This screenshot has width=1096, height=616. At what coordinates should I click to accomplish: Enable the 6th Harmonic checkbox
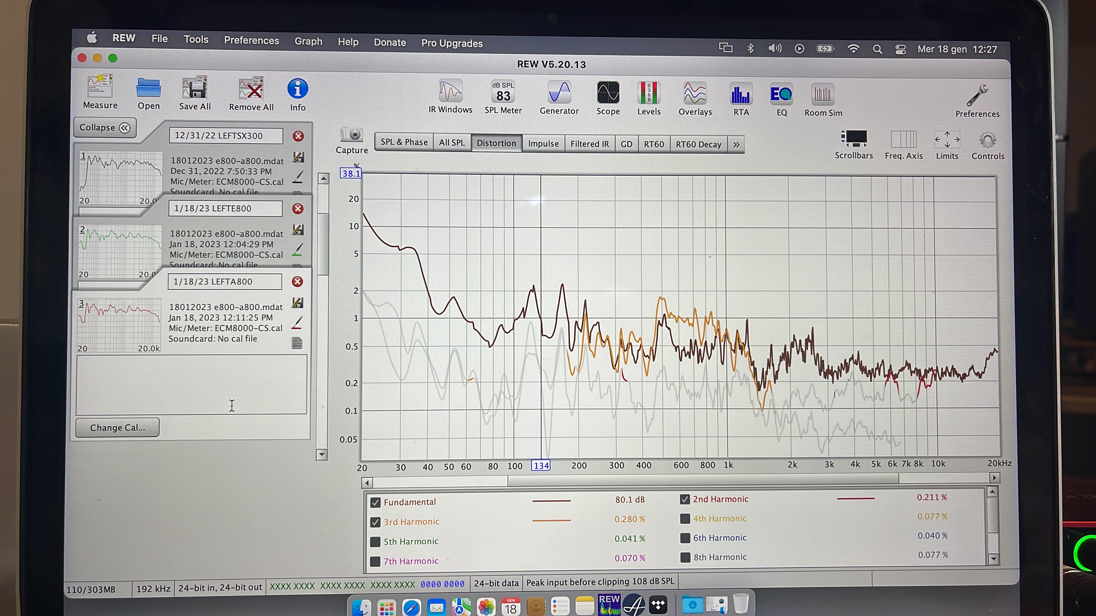(x=685, y=538)
